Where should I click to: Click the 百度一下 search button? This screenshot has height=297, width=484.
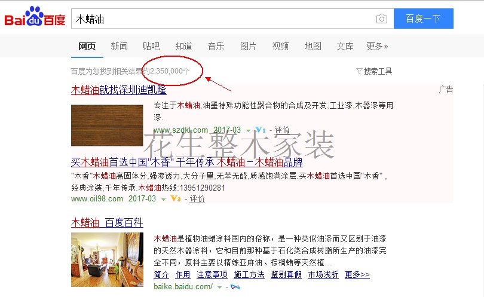[424, 19]
